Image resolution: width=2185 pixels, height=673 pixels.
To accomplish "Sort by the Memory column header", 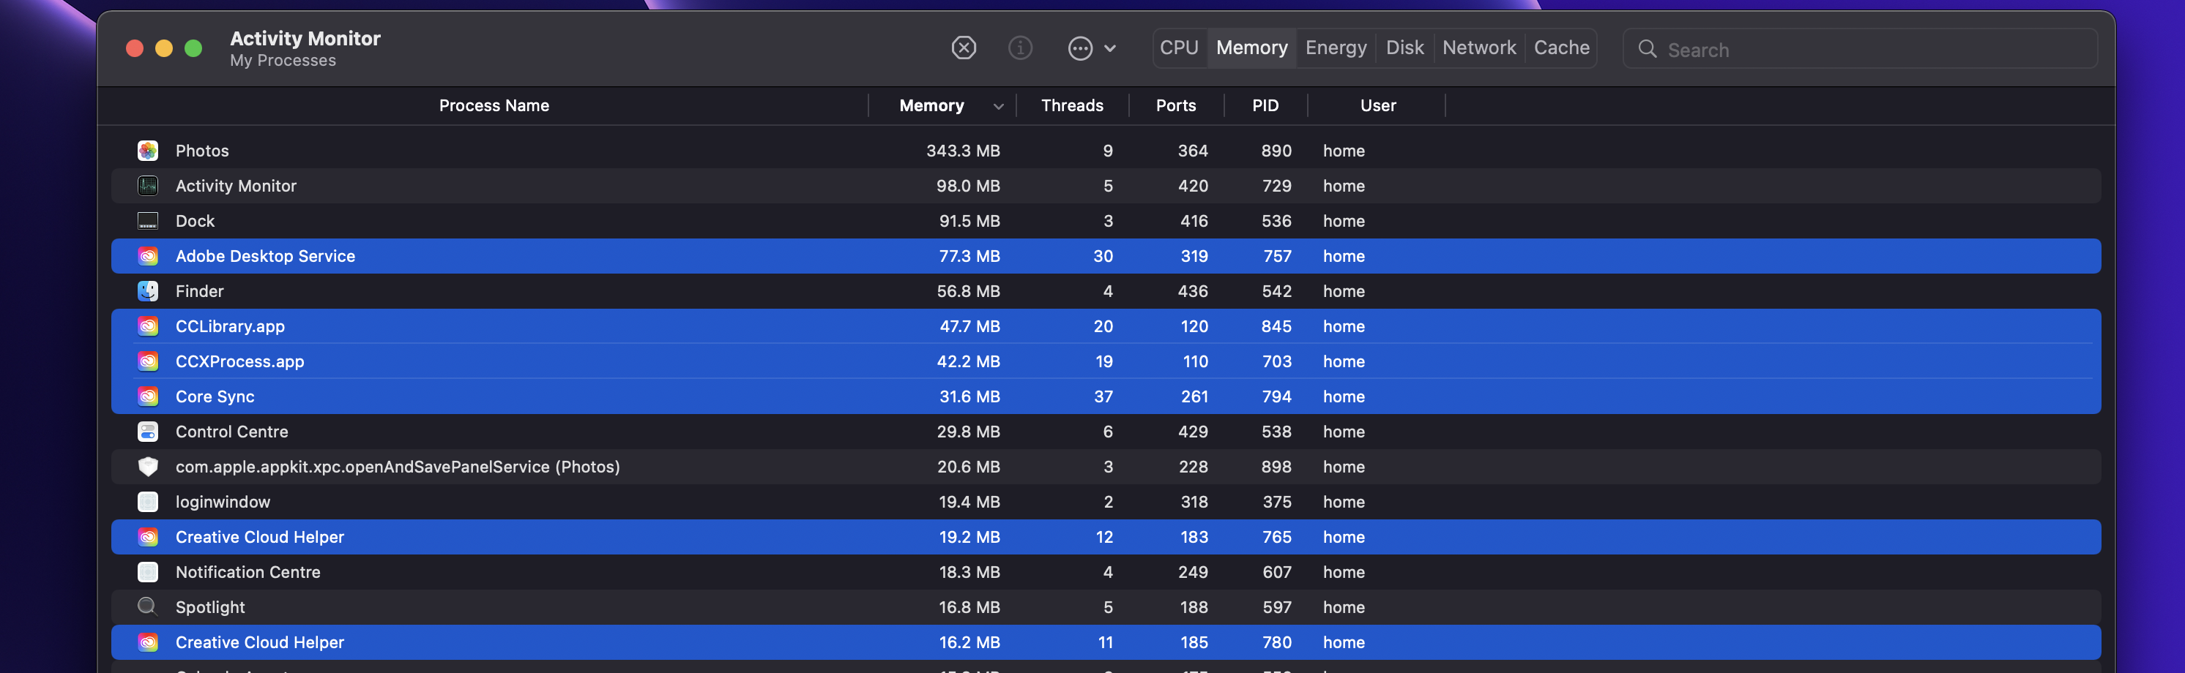I will pyautogui.click(x=931, y=106).
